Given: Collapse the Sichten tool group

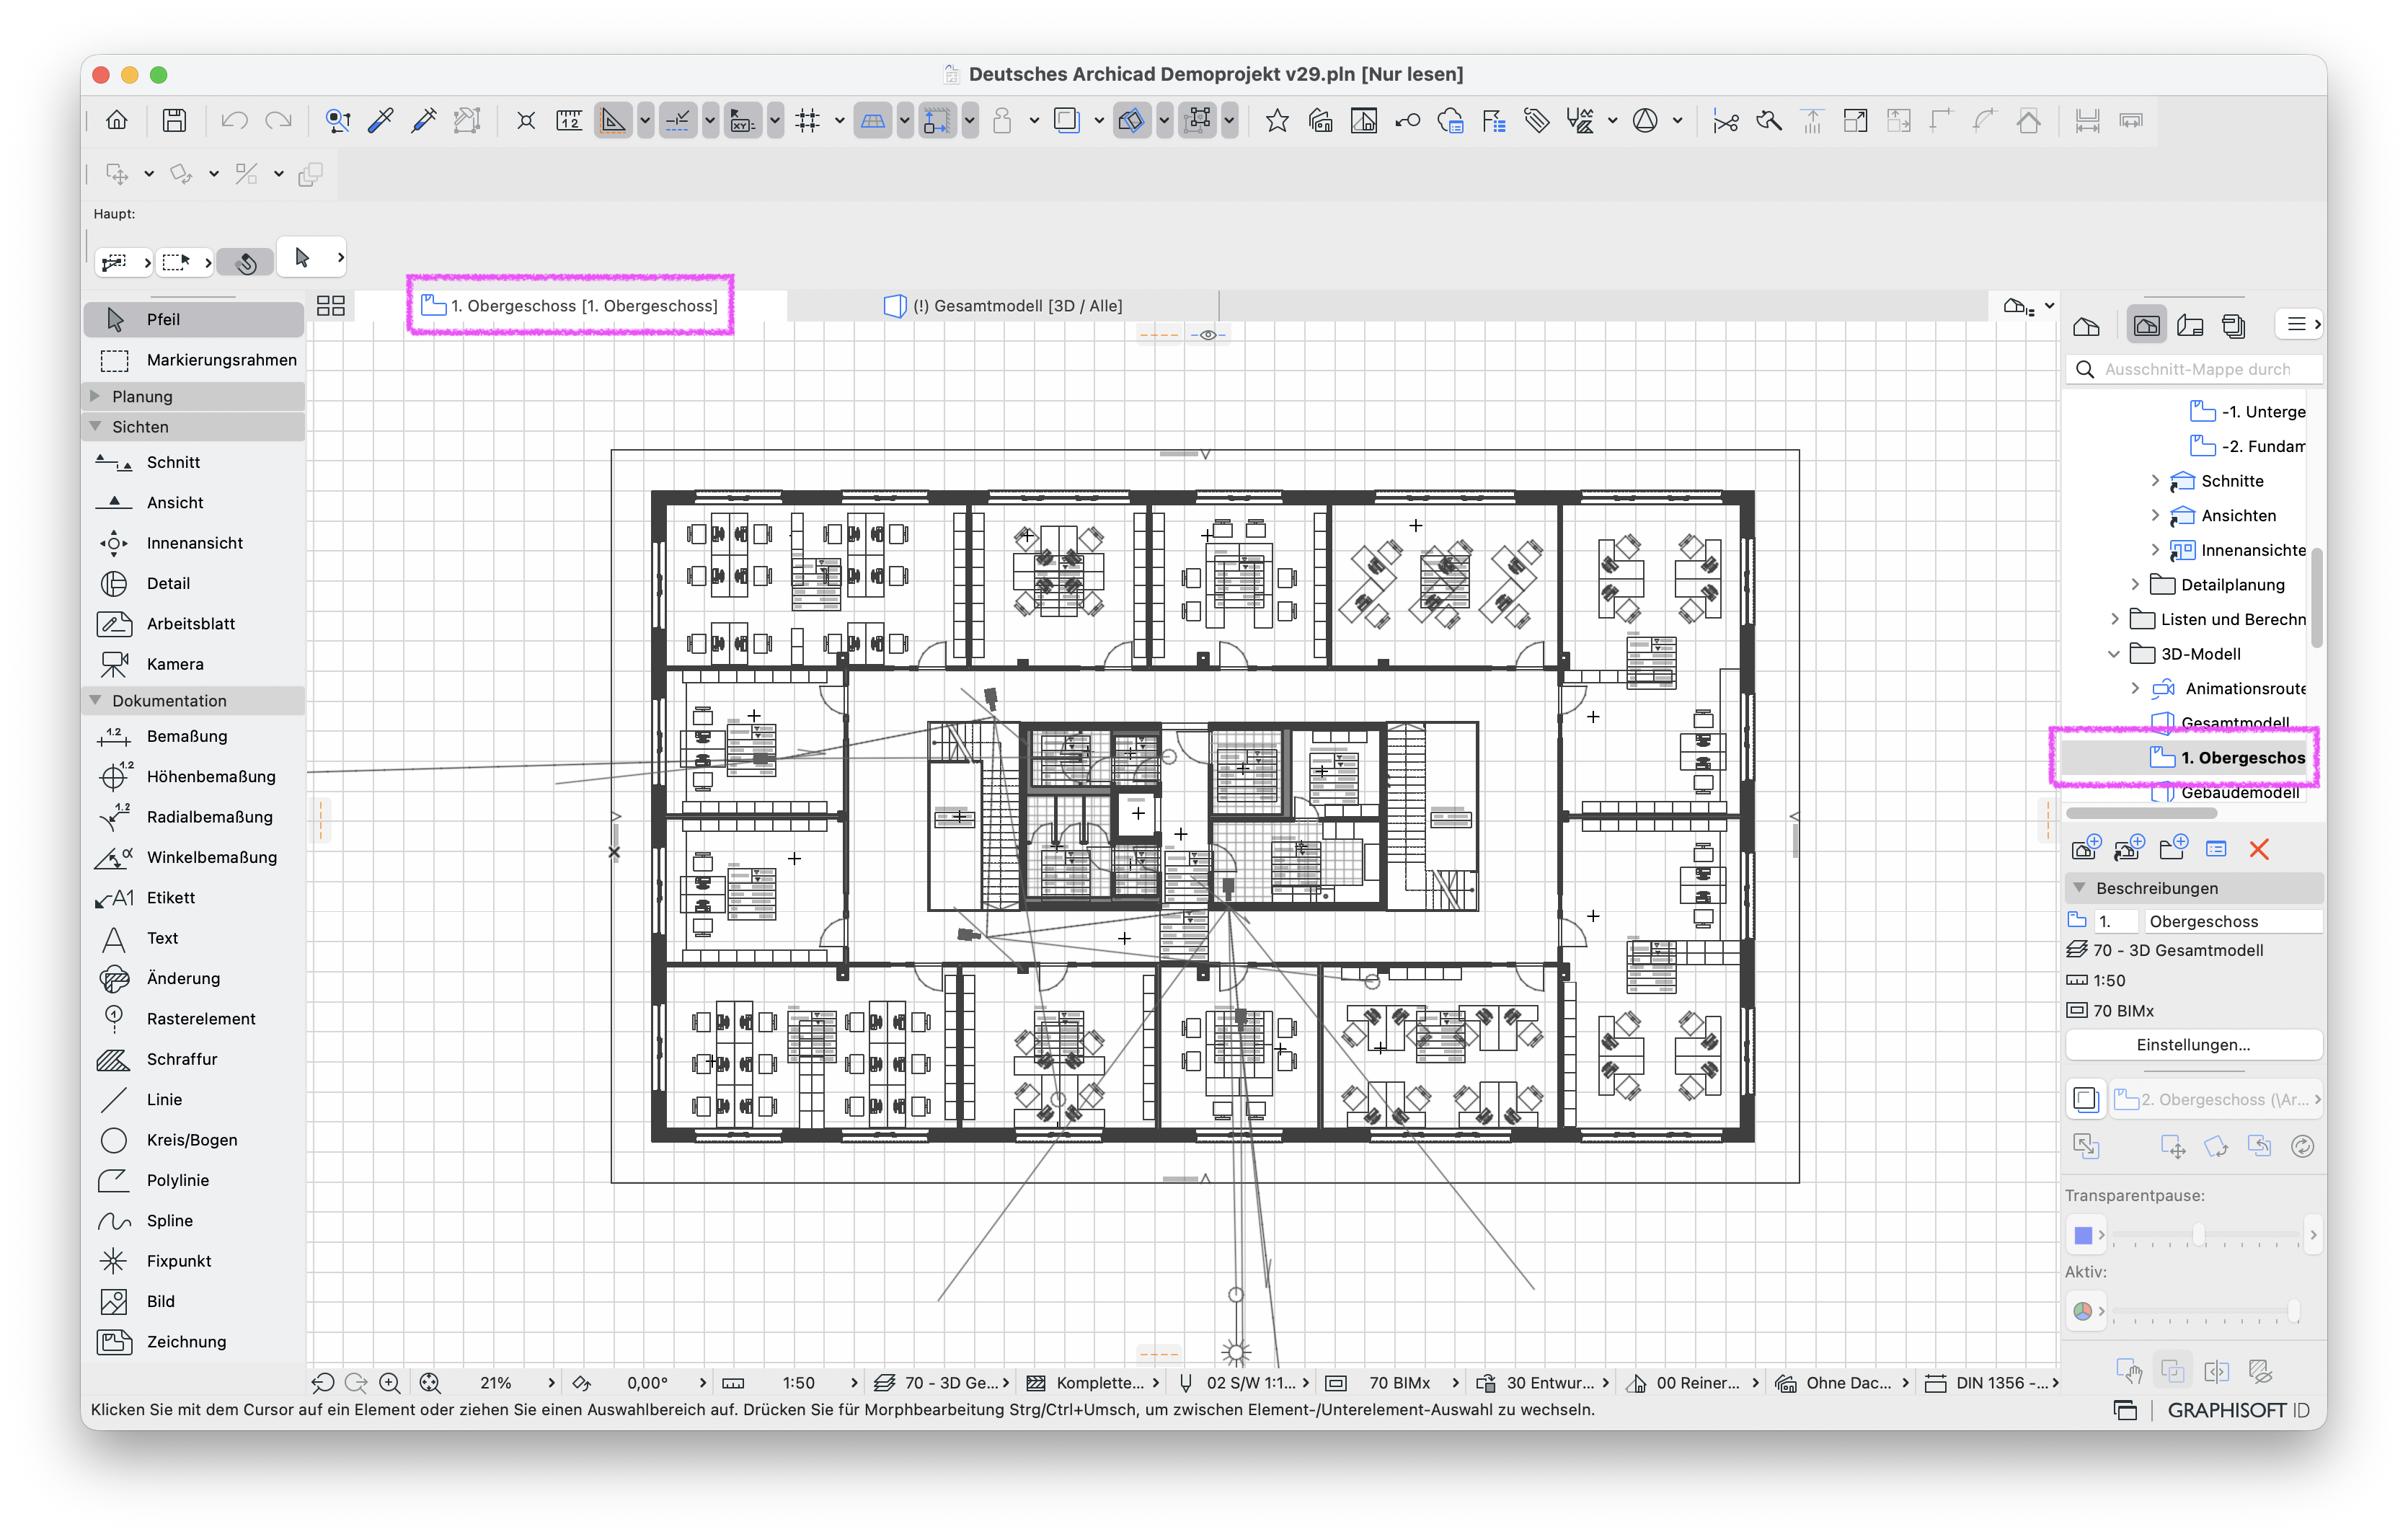Looking at the screenshot, I should pyautogui.click(x=96, y=426).
